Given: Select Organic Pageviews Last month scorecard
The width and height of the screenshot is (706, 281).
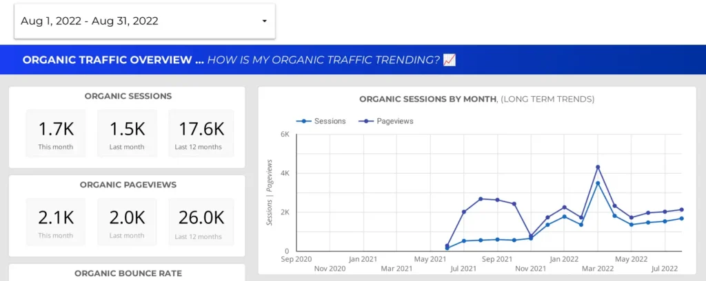Looking at the screenshot, I should tap(127, 222).
